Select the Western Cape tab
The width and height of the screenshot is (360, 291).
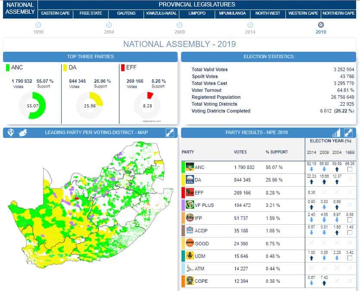tap(303, 13)
